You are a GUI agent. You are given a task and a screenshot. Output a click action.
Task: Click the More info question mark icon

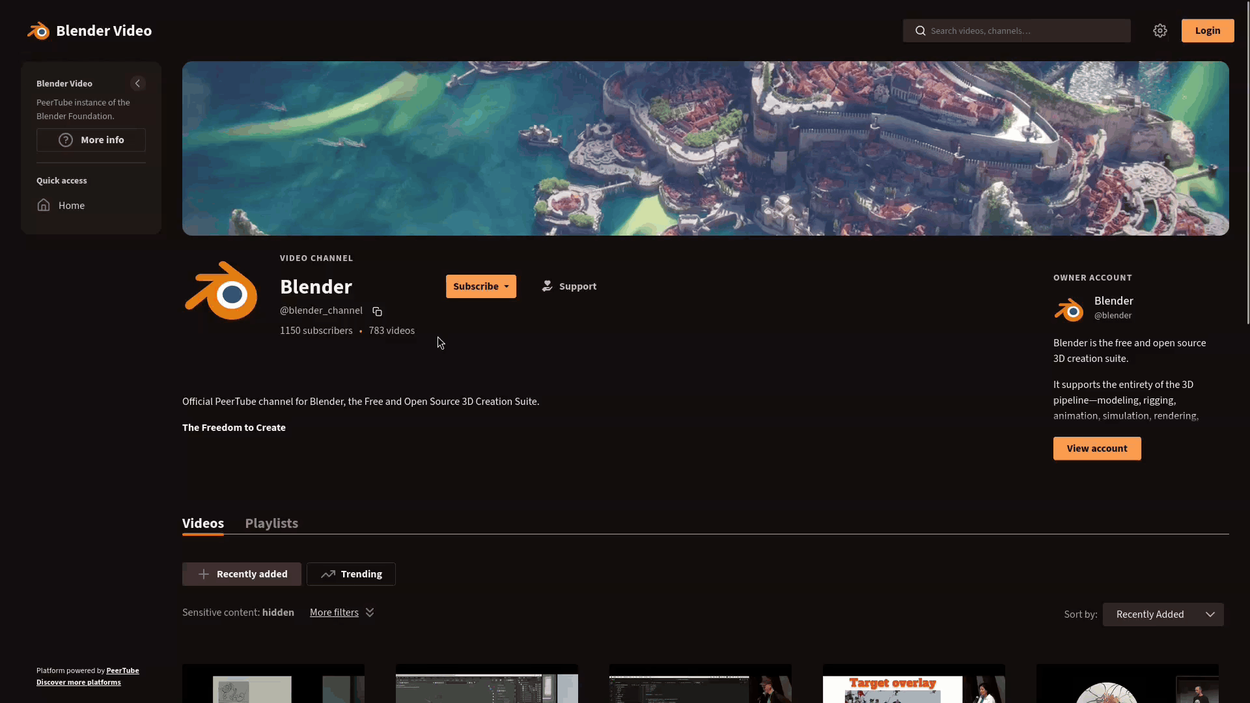(66, 140)
